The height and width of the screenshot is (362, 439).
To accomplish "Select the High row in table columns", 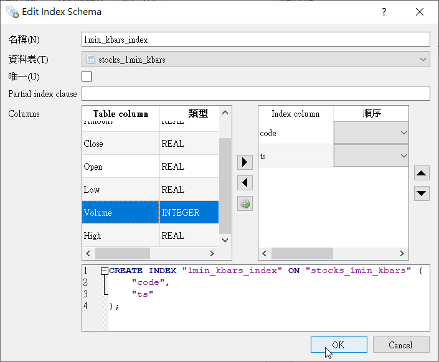I will pos(150,235).
